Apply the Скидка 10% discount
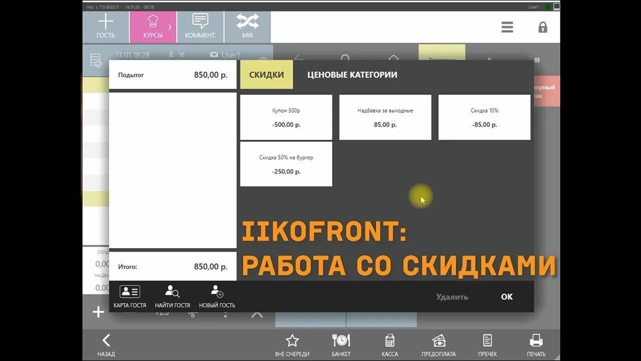Viewport: 641px width, 361px height. (484, 117)
